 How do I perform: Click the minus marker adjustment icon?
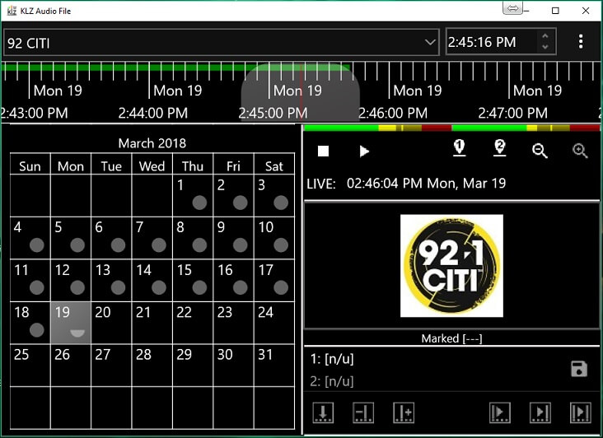363,412
